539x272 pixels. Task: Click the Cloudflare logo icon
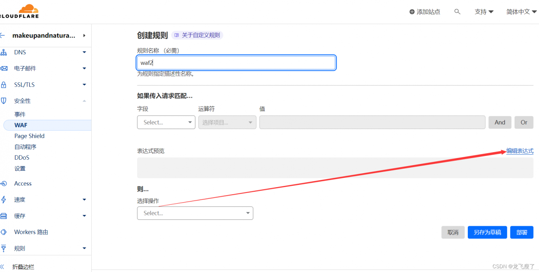pos(28,8)
